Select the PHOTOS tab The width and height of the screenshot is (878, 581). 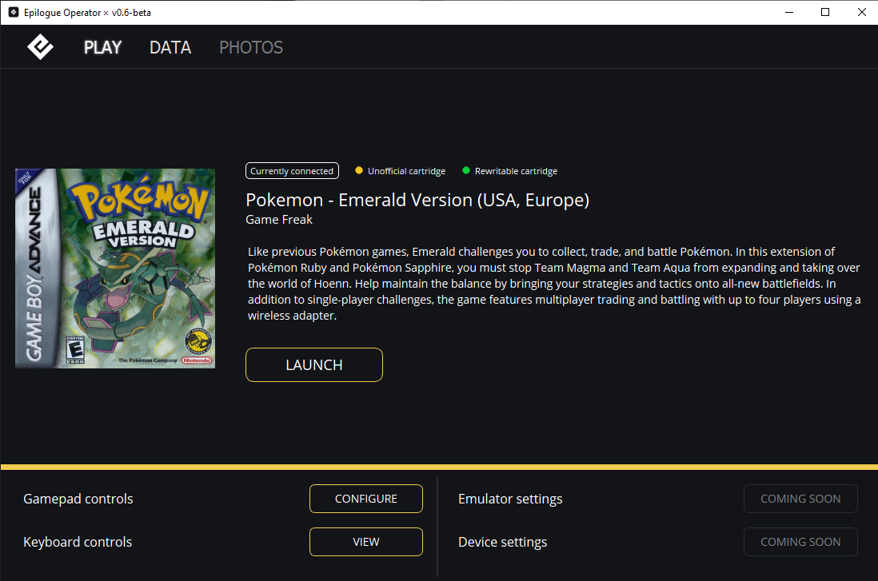click(251, 48)
